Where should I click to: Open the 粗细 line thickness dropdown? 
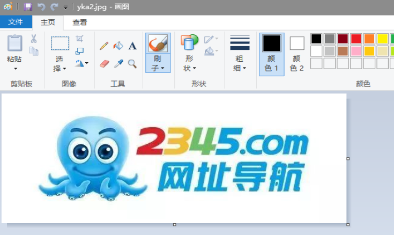tap(240, 63)
